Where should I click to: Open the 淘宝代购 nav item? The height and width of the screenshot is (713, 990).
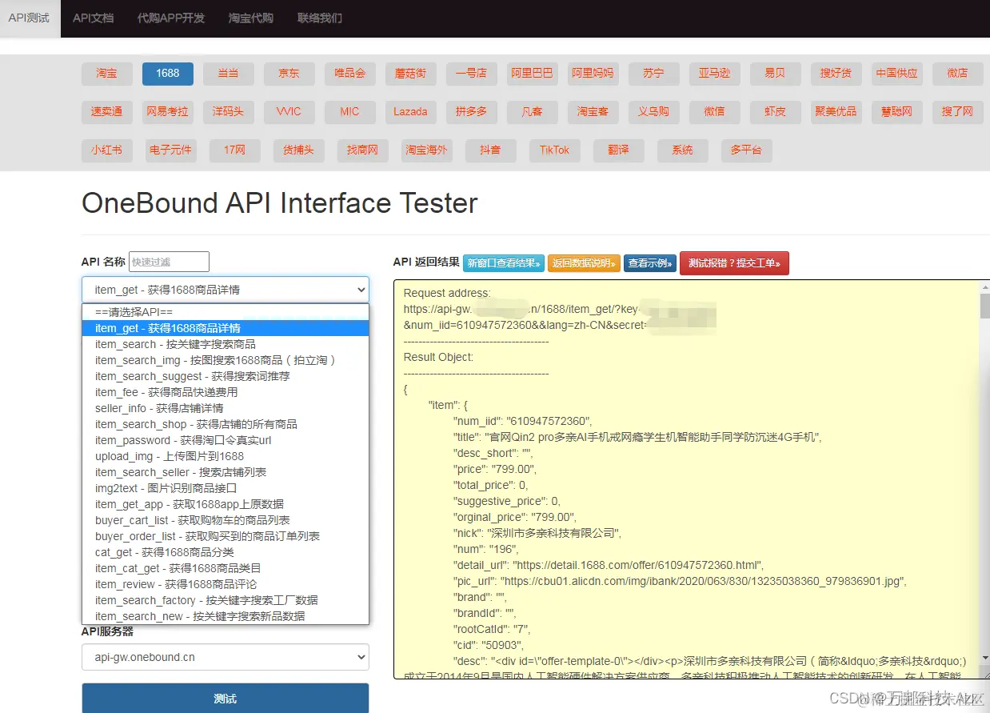pyautogui.click(x=251, y=18)
